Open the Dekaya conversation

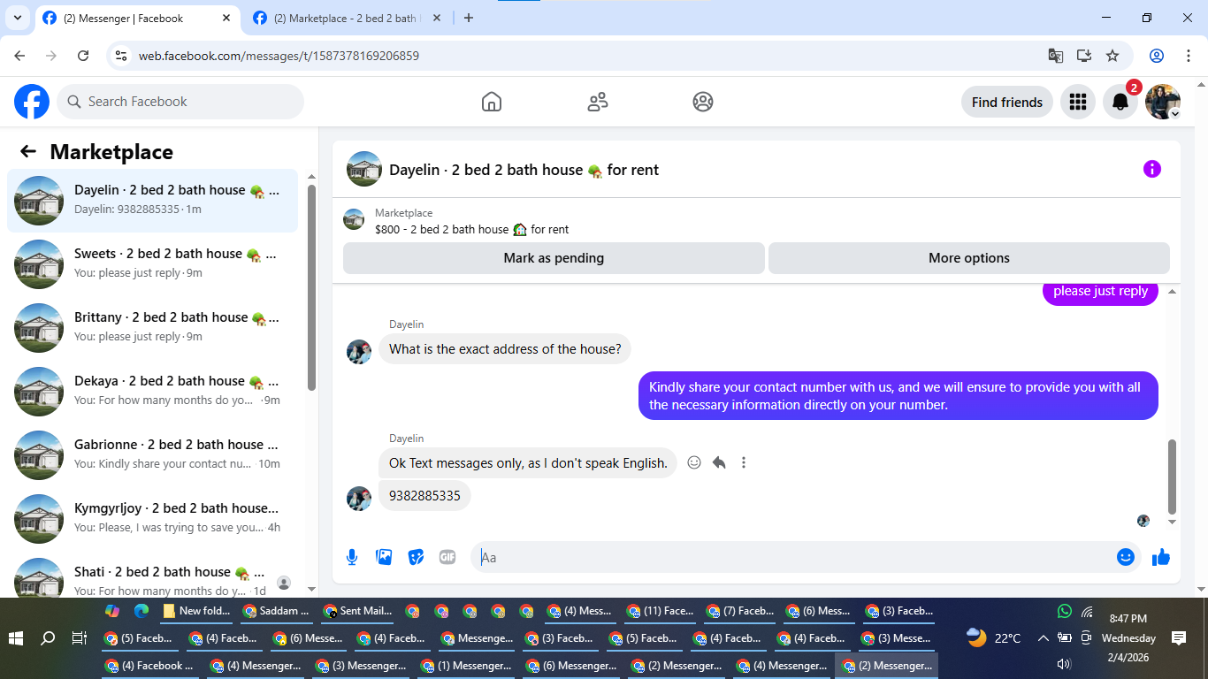click(153, 392)
